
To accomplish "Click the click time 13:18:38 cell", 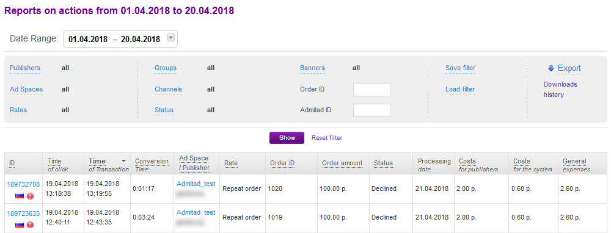I will [58, 194].
